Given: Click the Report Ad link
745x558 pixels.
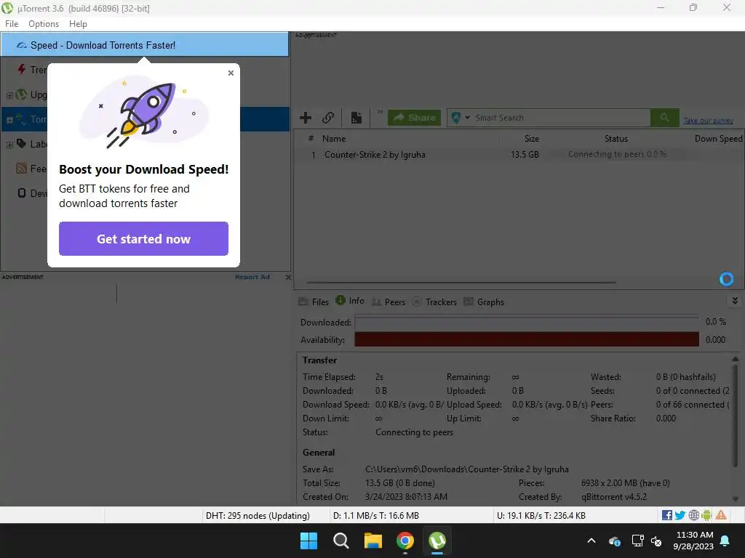Looking at the screenshot, I should tap(252, 277).
